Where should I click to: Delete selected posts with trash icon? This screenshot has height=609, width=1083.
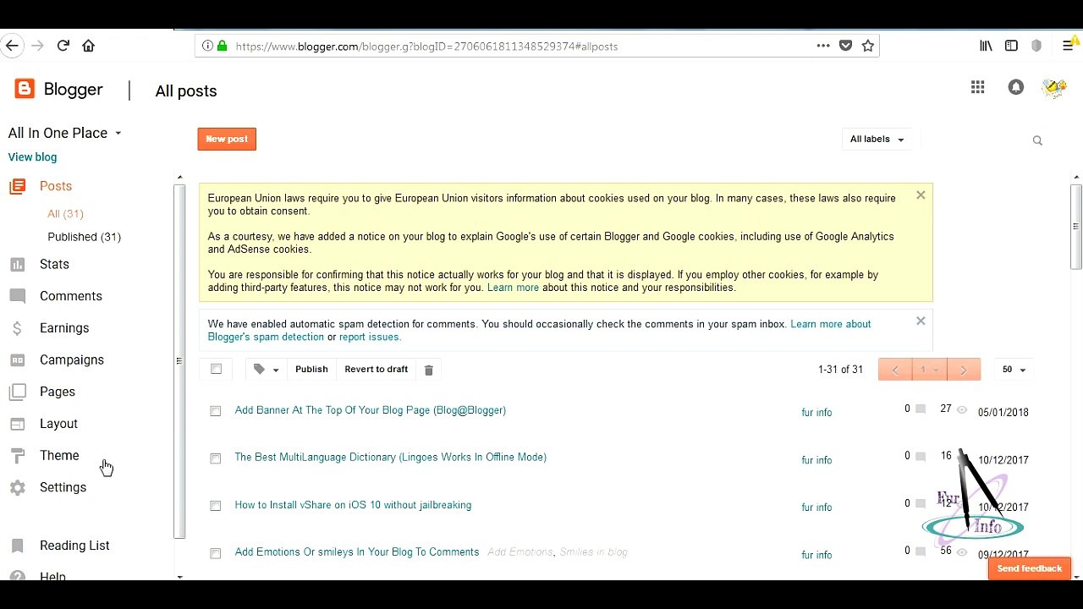point(428,370)
